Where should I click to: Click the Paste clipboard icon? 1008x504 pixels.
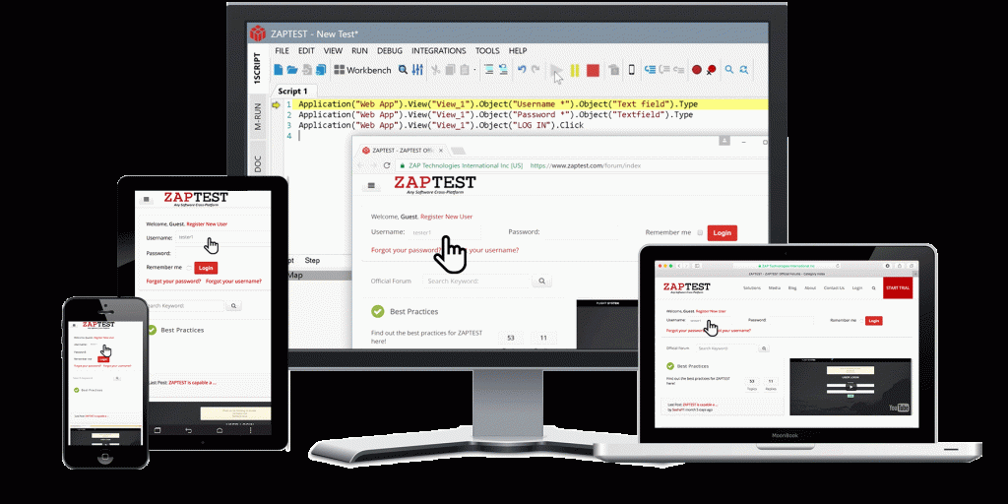click(465, 70)
